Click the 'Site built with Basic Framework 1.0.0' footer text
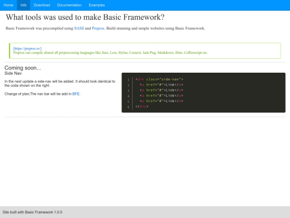The image size is (290, 218). [32, 212]
